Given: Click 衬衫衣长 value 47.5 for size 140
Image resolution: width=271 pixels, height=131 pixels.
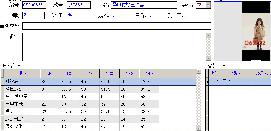Looking at the screenshot, I should point(149,82).
